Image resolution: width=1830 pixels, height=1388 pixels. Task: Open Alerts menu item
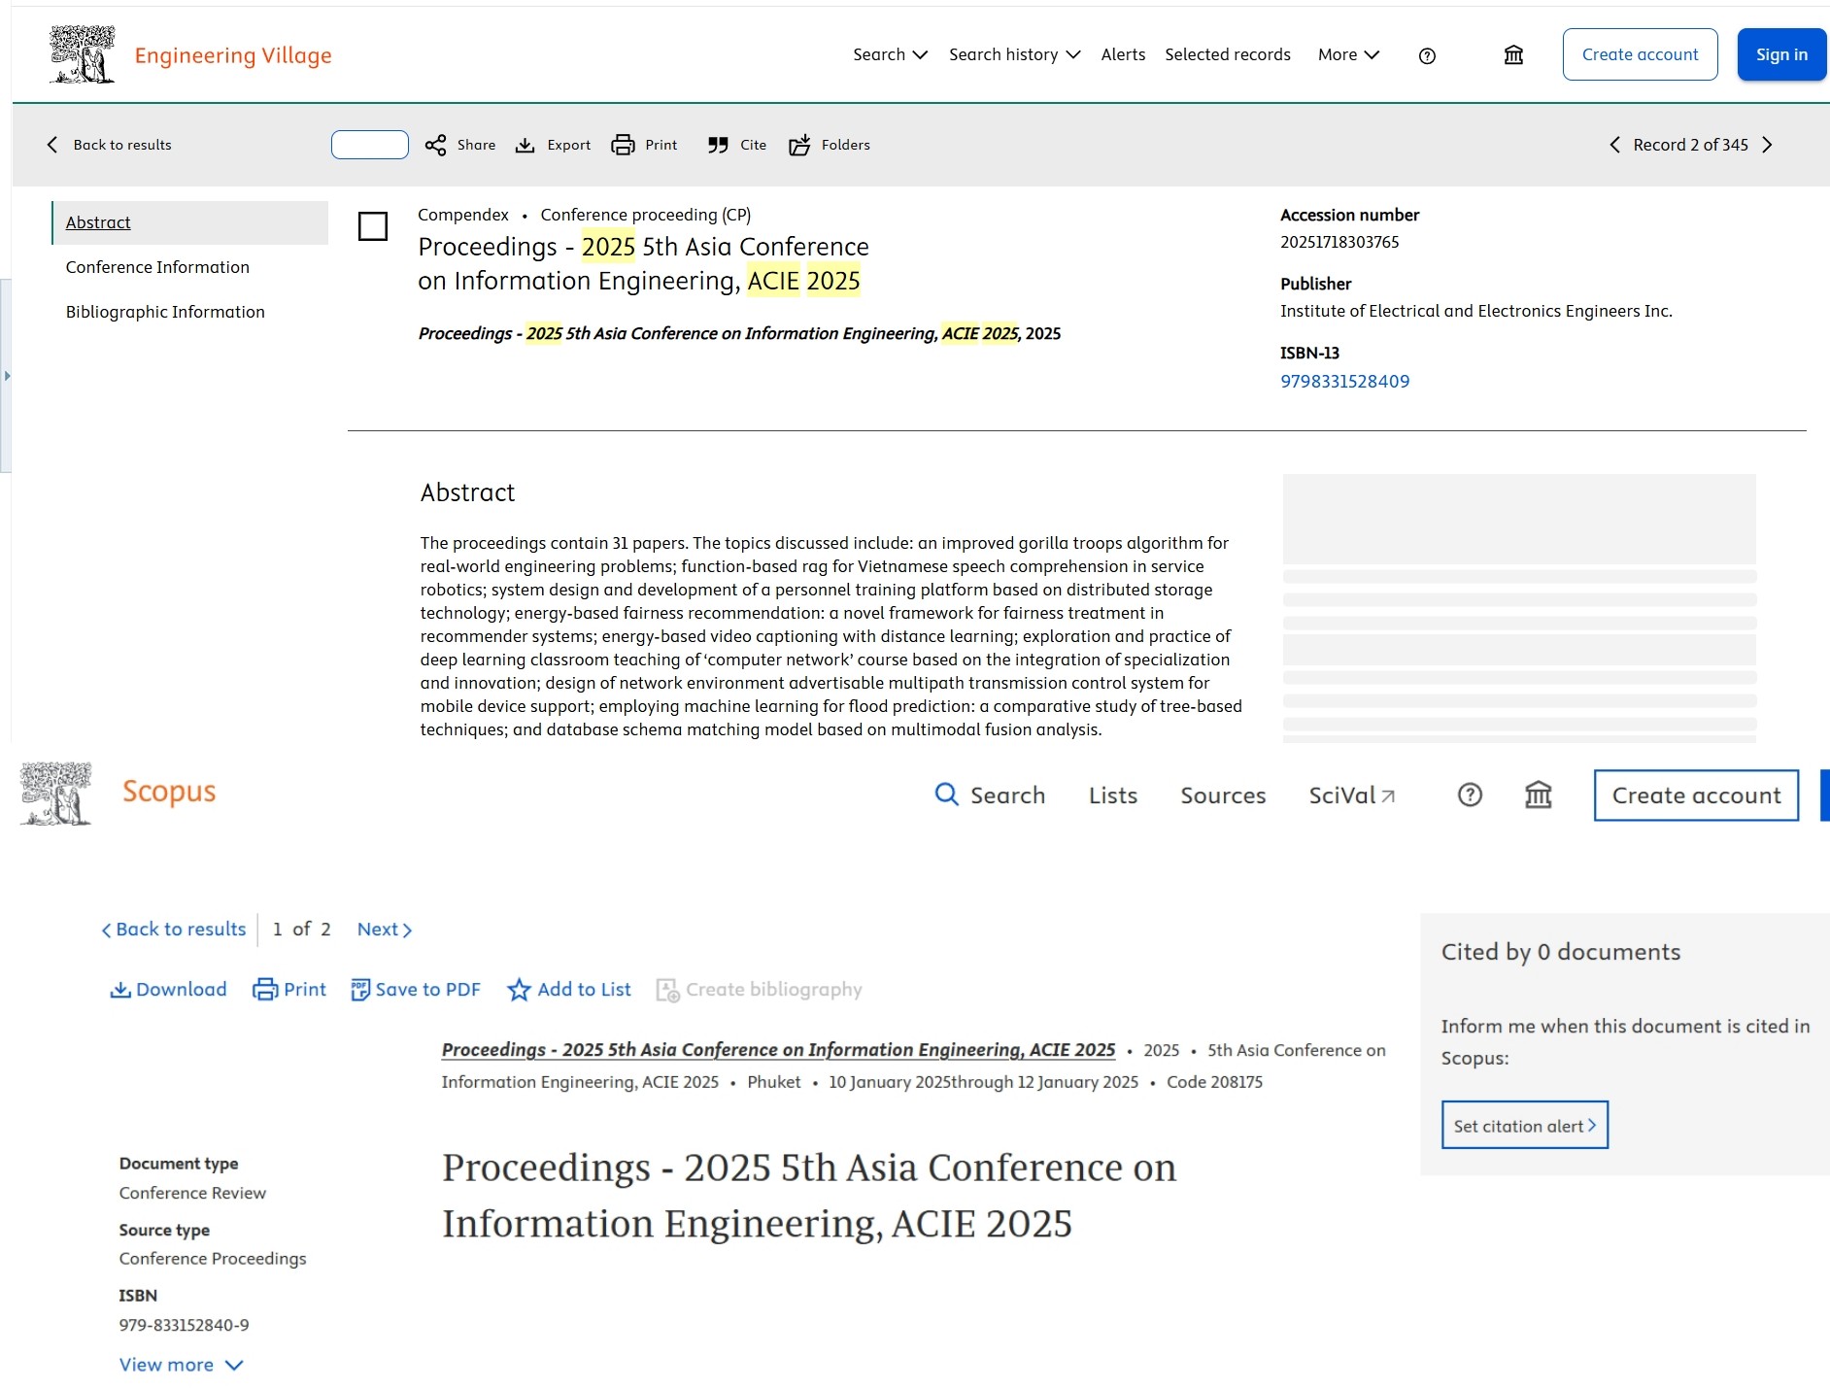click(1123, 54)
